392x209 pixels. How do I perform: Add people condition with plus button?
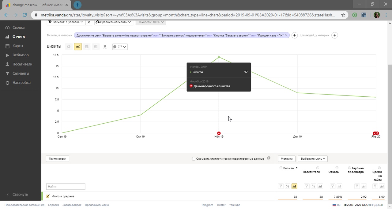click(335, 35)
